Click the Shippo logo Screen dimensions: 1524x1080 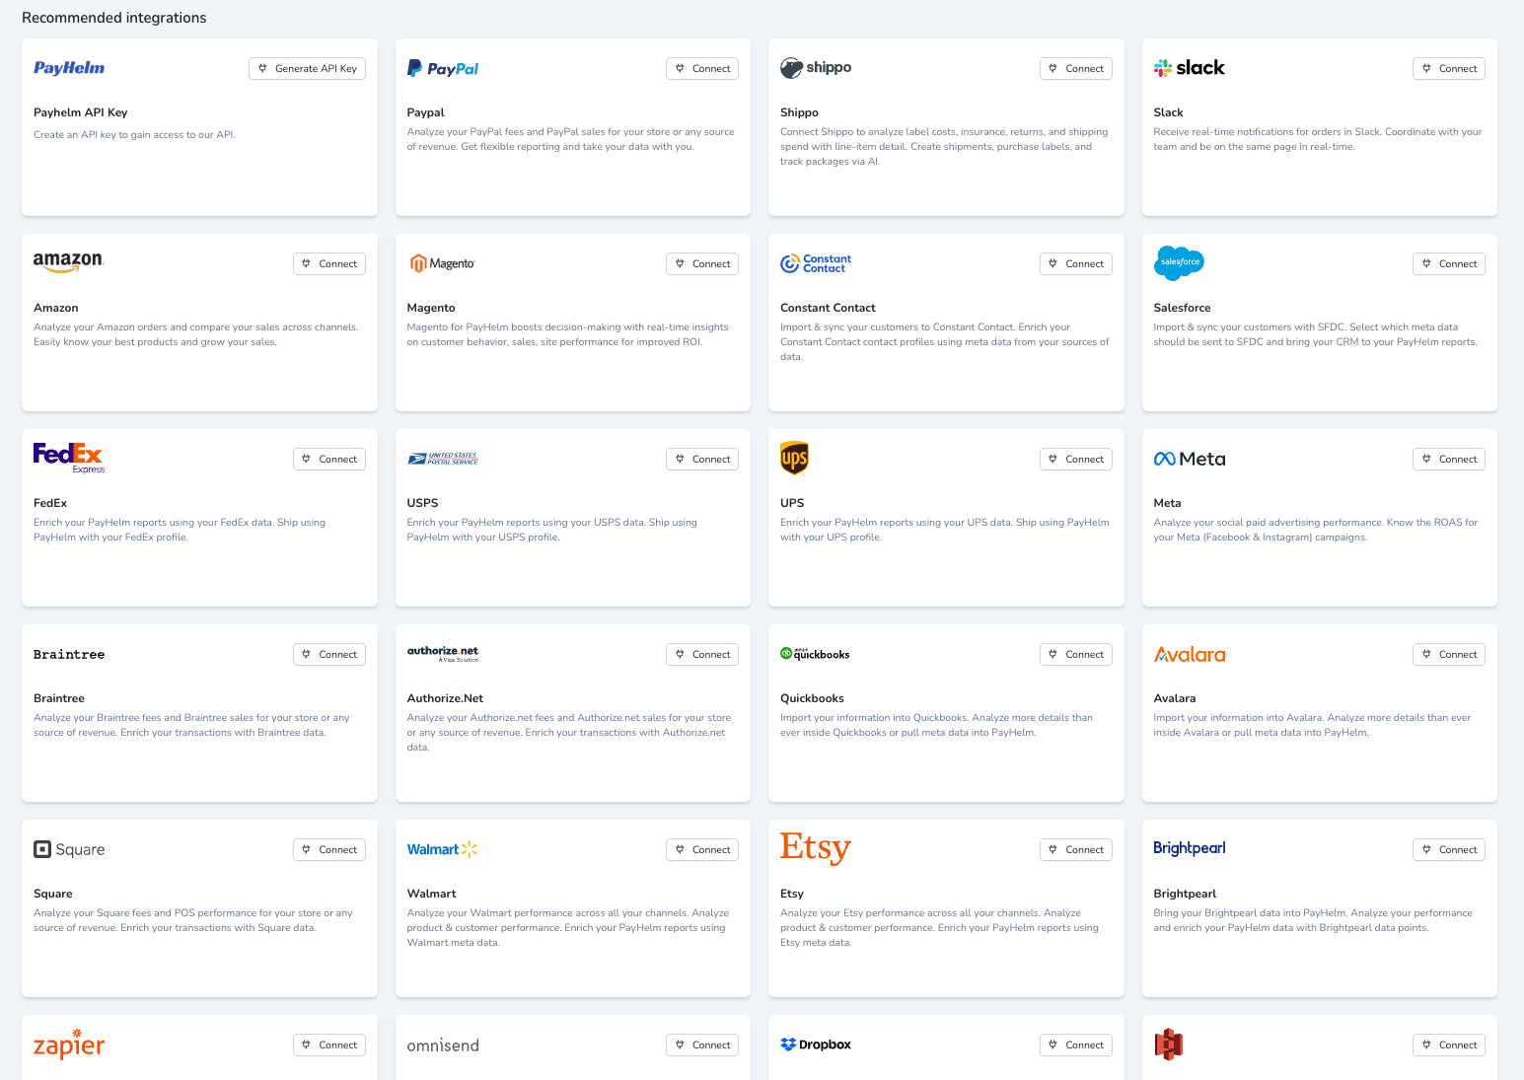click(816, 68)
